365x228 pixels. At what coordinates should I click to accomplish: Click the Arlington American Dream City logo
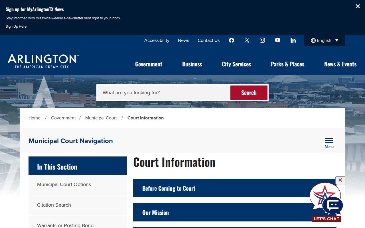(43, 61)
